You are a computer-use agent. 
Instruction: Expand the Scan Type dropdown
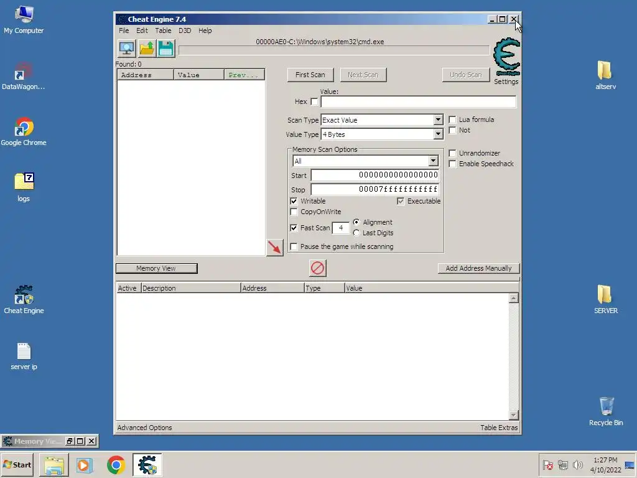tap(438, 120)
